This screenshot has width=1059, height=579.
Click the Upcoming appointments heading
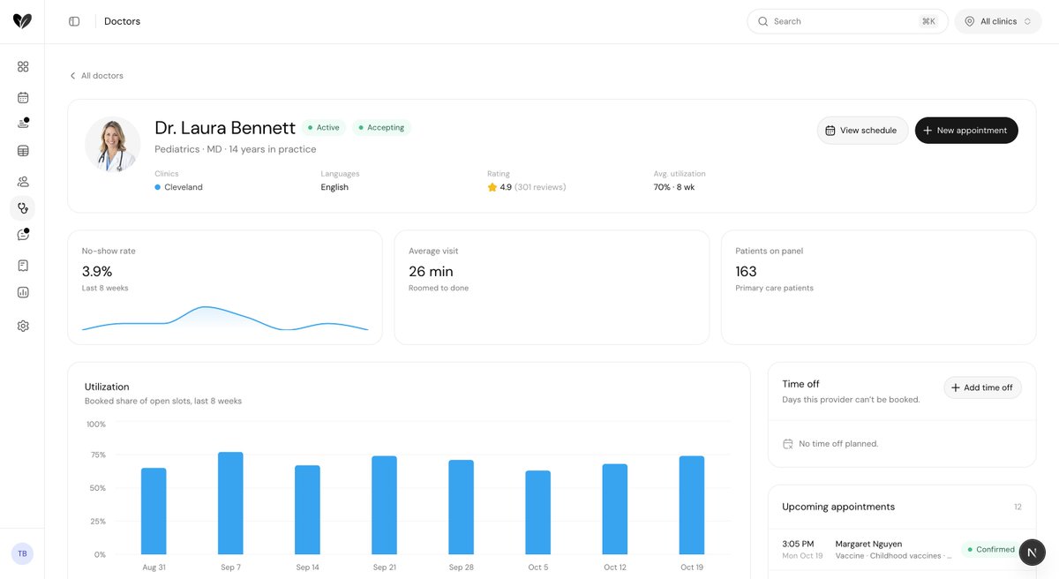[838, 507]
